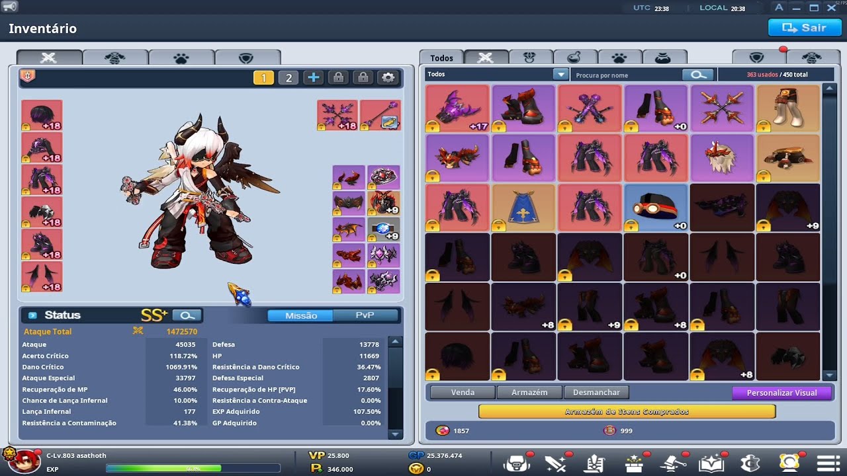Open the crossed swords skills icon in bottom bar

pos(555,463)
